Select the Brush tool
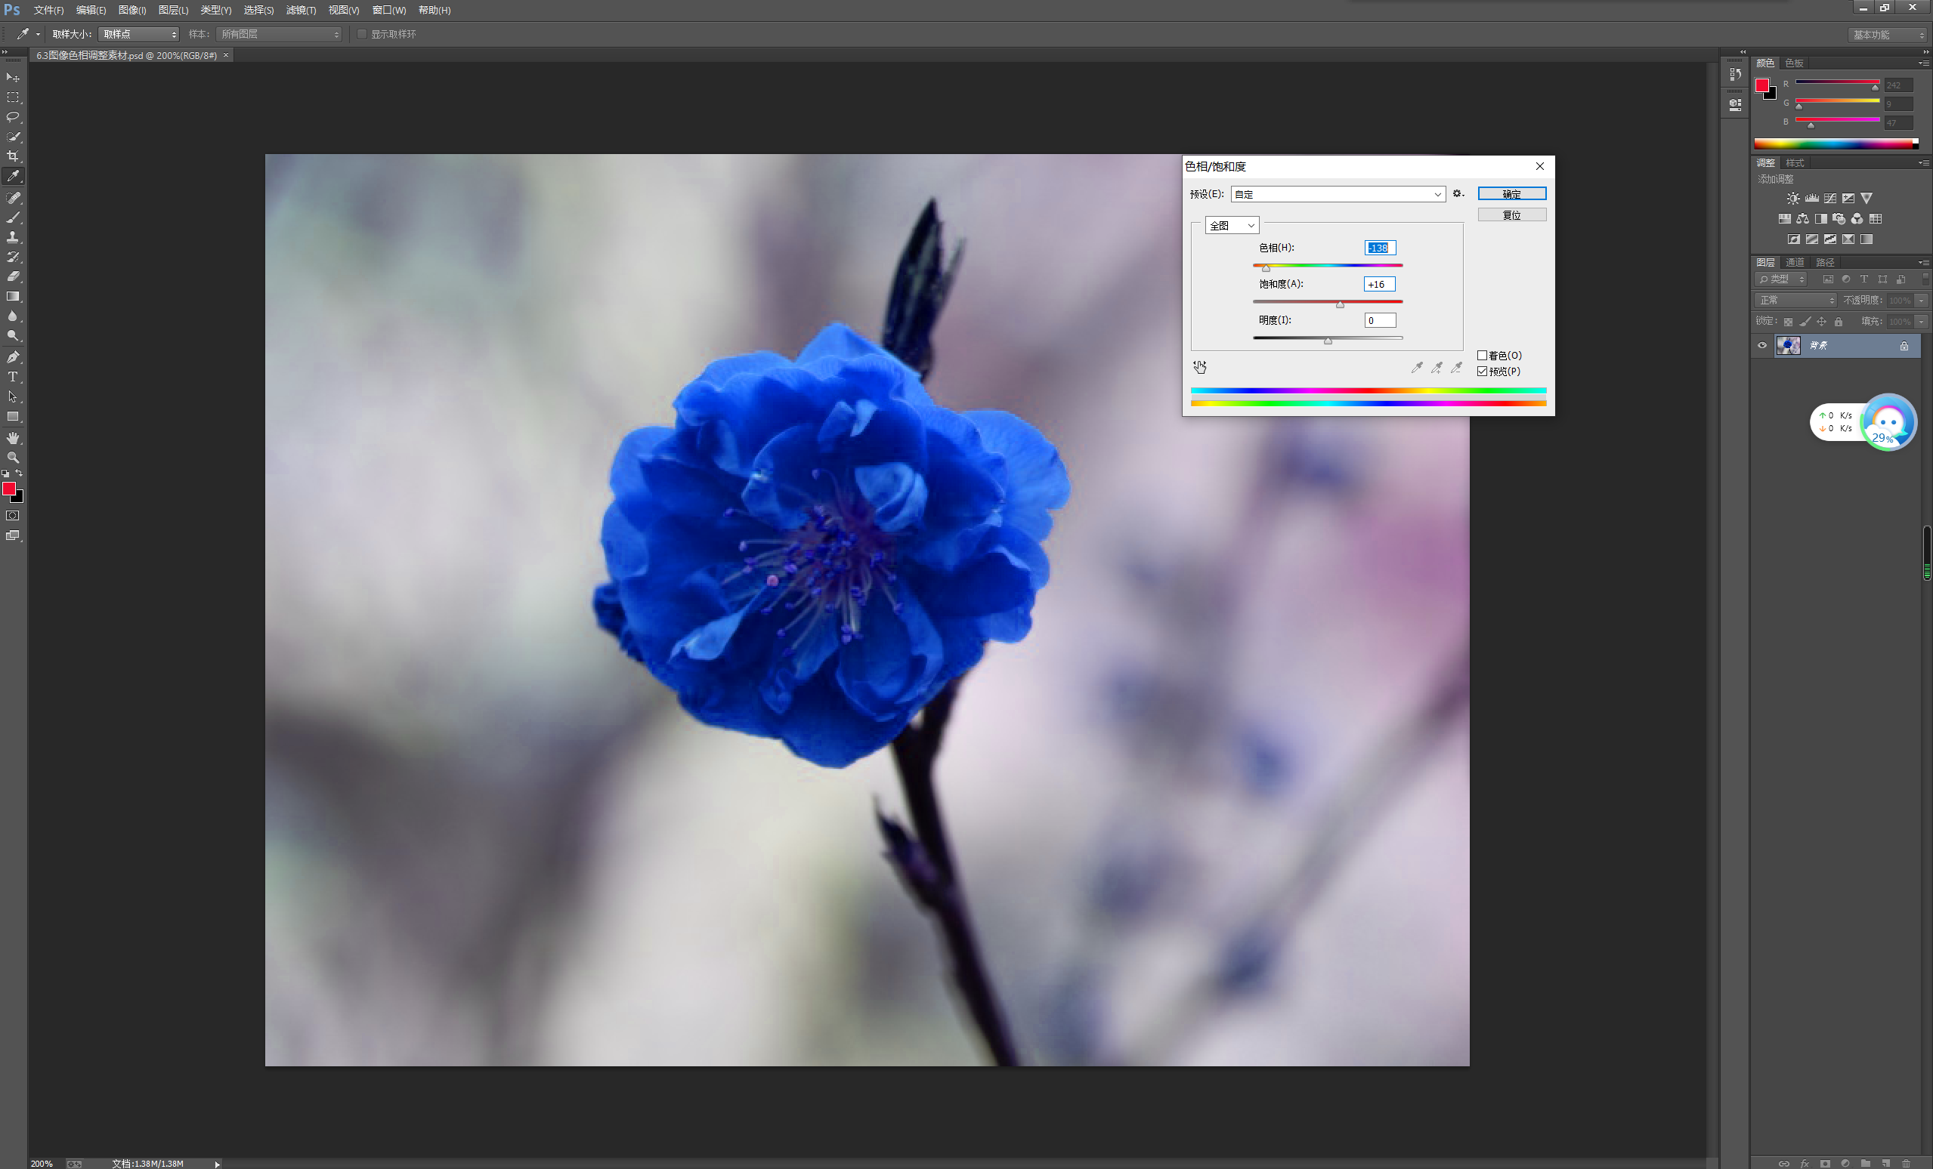The image size is (1933, 1169). [14, 217]
